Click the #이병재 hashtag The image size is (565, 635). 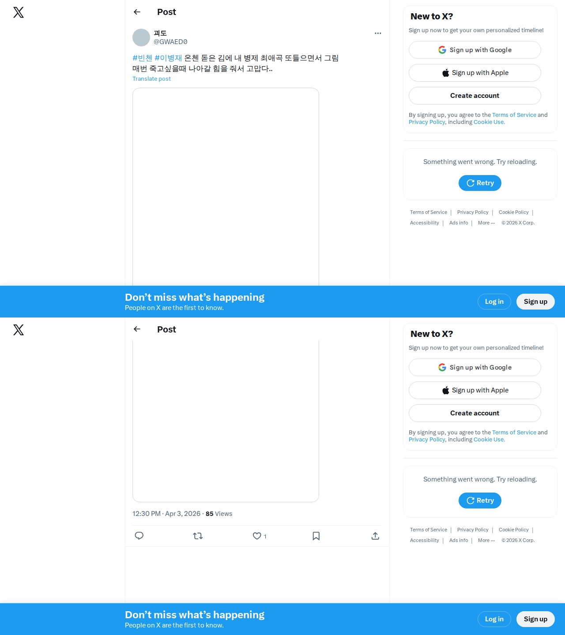click(x=168, y=58)
